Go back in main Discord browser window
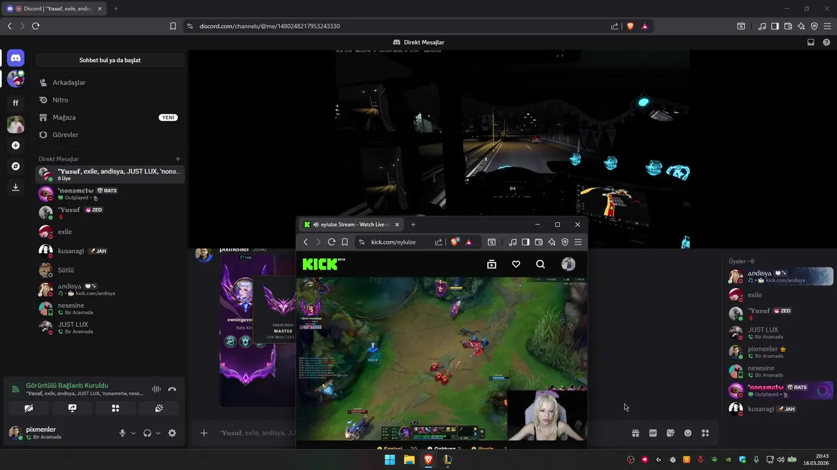Image resolution: width=837 pixels, height=470 pixels. (9, 26)
